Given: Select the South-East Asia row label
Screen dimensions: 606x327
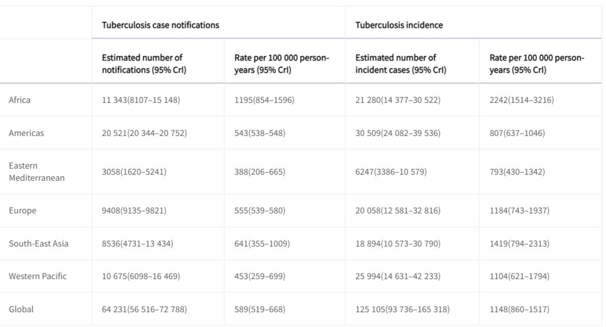Looking at the screenshot, I should pyautogui.click(x=38, y=244).
